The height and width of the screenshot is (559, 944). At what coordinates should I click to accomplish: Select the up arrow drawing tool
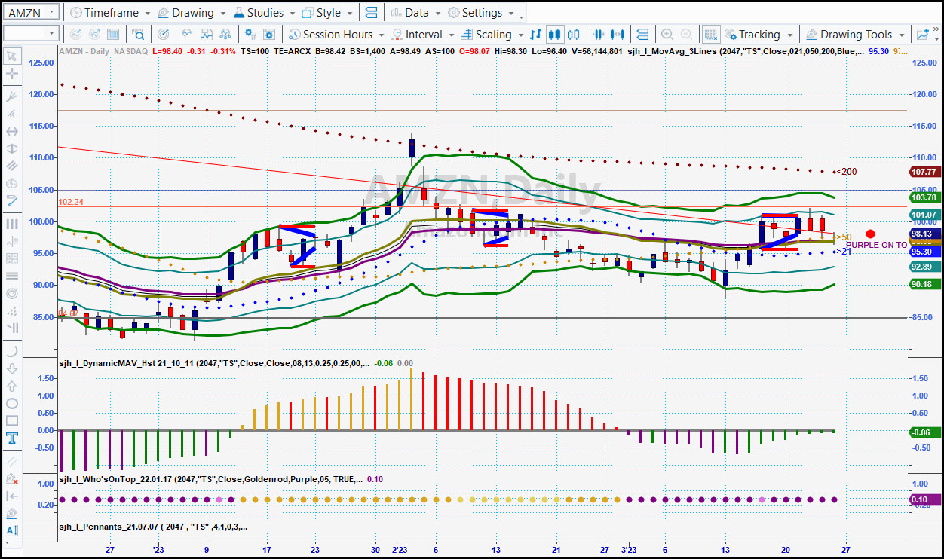(11, 386)
